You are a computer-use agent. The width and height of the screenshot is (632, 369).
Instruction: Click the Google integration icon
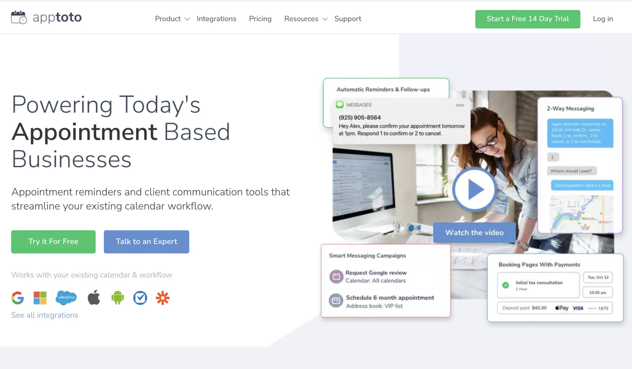click(18, 298)
